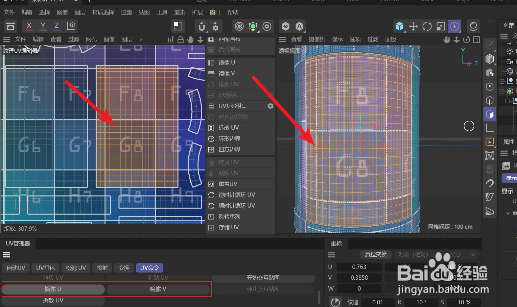The width and height of the screenshot is (517, 307).
Task: Click the concentric circles target icon
Action: point(239,26)
